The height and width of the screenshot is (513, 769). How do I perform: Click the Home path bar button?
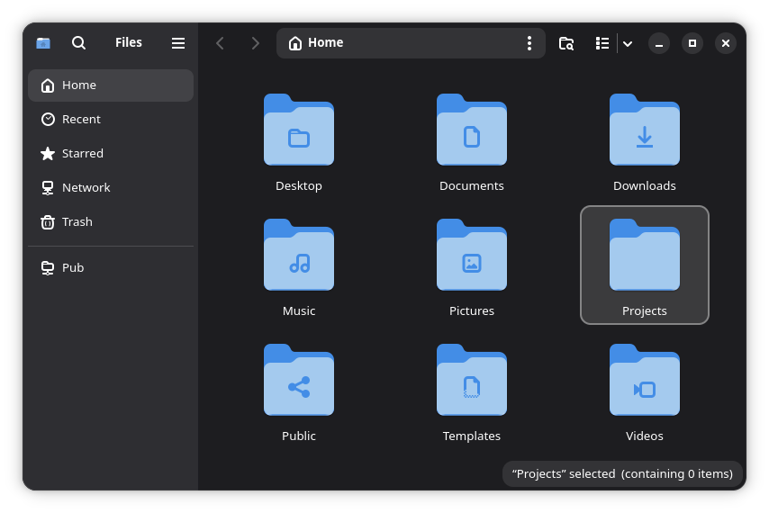tap(316, 43)
